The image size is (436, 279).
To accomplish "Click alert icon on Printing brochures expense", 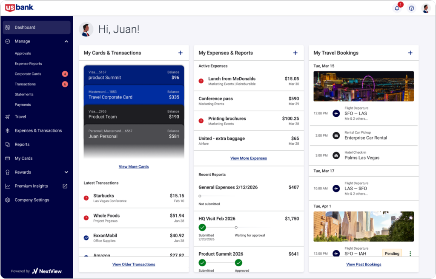I will pyautogui.click(x=201, y=121).
